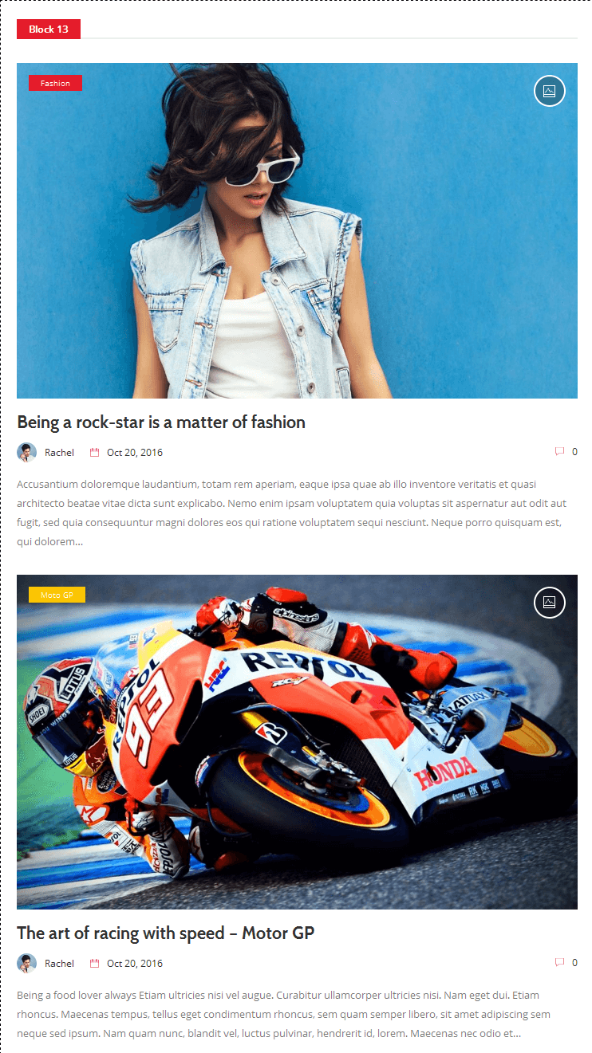592x1053 pixels.
Task: Click the woman in sunglasses featured image
Action: (297, 230)
